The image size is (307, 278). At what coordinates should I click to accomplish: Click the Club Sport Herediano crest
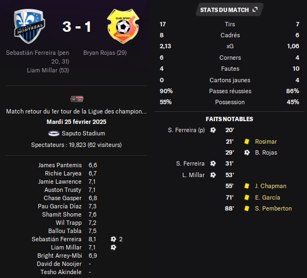coord(123,26)
